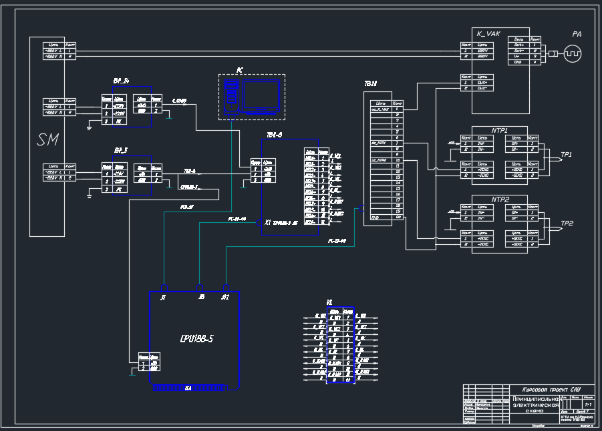Select the NTP1 module title

pos(500,131)
